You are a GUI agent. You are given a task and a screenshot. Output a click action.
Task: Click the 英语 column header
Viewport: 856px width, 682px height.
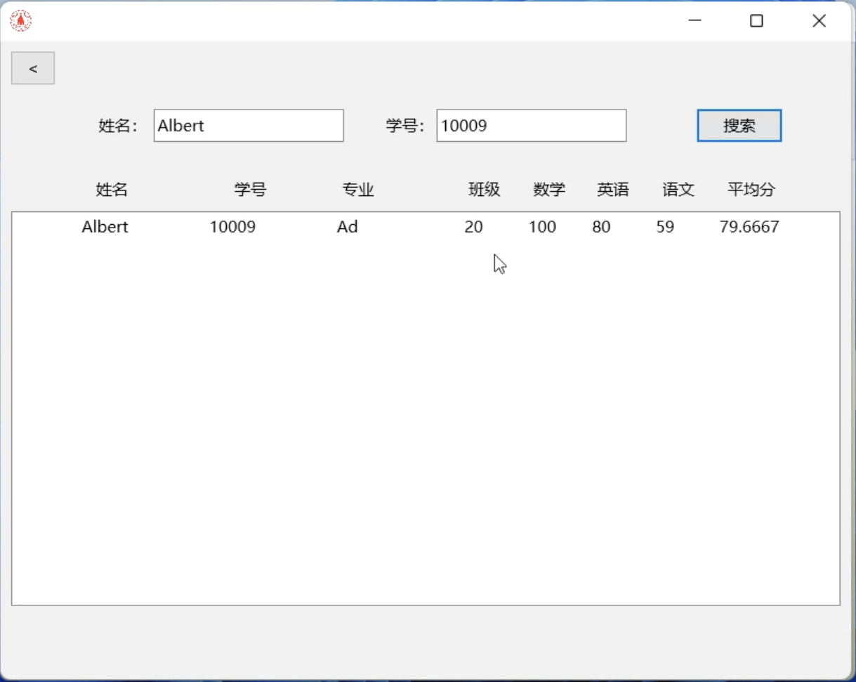pyautogui.click(x=613, y=189)
